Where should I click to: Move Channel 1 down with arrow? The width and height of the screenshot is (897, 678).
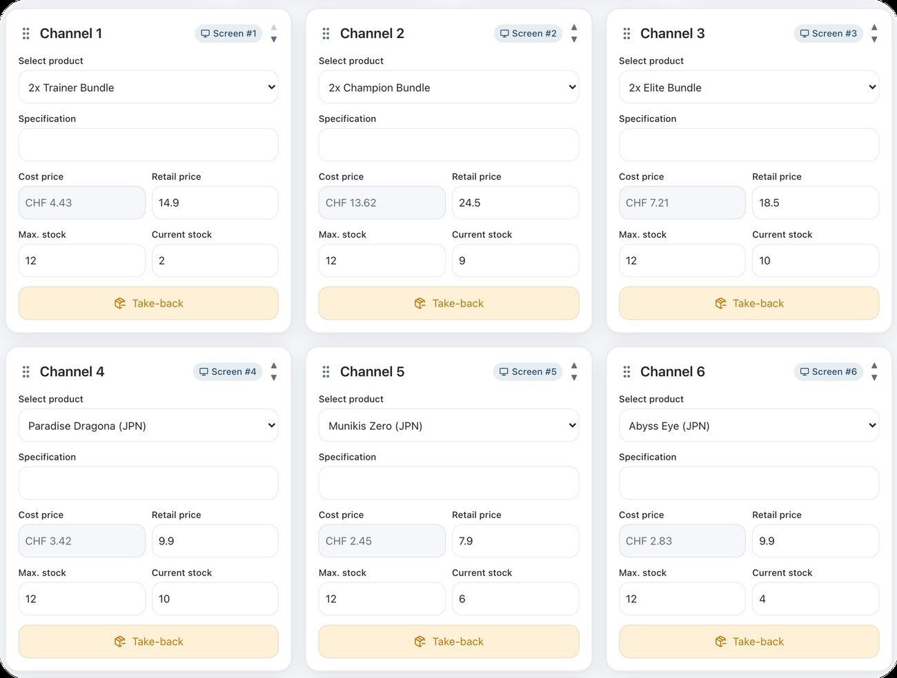[x=274, y=39]
